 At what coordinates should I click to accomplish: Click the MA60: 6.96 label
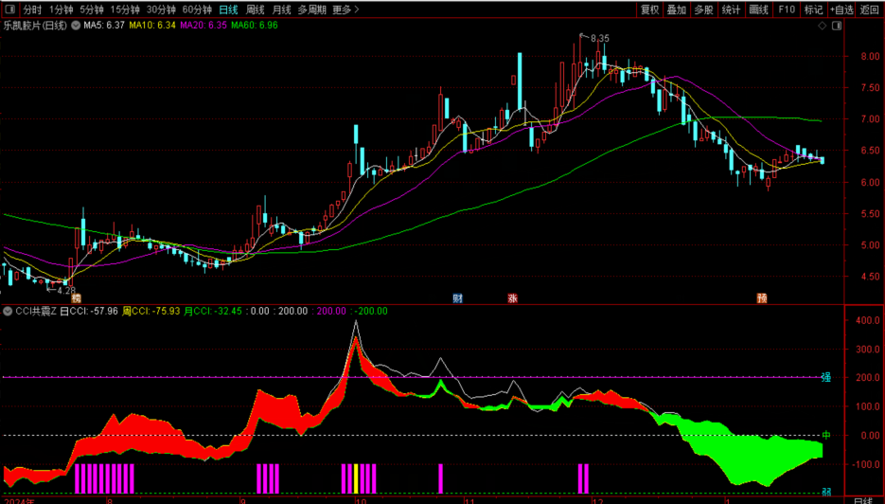point(255,26)
